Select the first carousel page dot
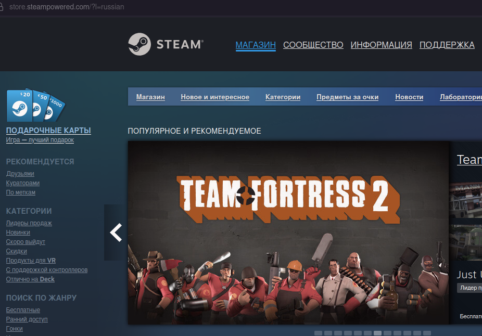 point(319,333)
